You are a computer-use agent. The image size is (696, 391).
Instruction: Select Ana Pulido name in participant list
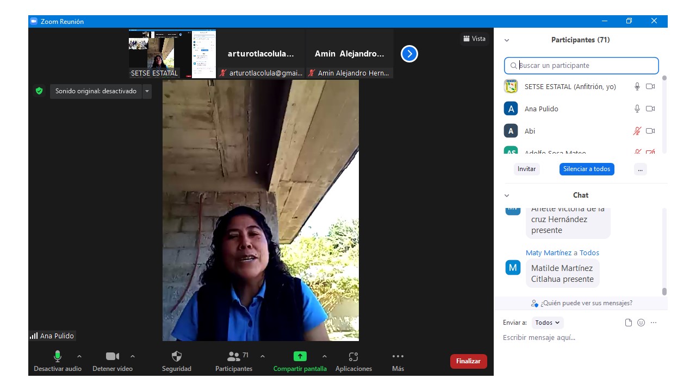coord(542,109)
